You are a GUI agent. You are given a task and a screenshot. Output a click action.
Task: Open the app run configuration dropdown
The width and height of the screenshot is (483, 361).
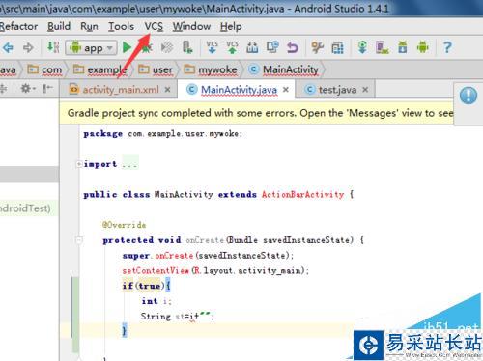click(91, 48)
